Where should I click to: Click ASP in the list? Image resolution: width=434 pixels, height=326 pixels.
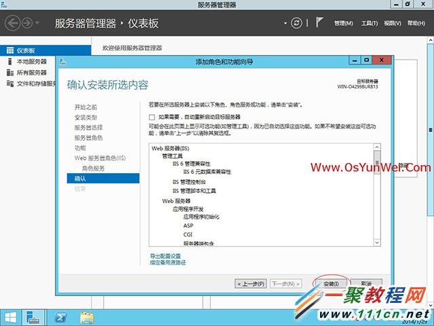189,225
